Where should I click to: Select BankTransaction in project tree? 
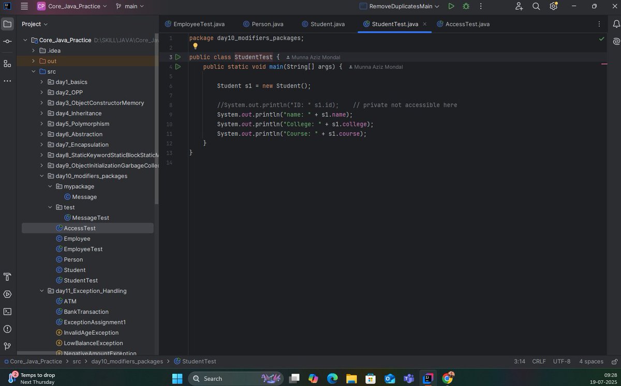point(87,311)
